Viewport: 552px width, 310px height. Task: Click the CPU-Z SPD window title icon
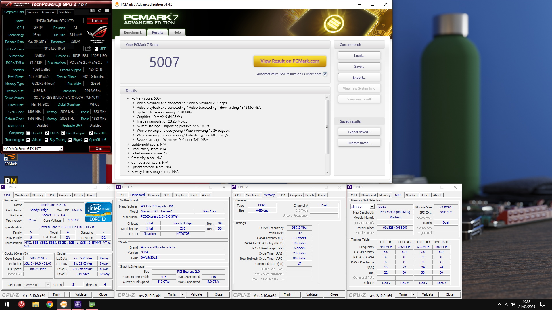[x=350, y=187]
